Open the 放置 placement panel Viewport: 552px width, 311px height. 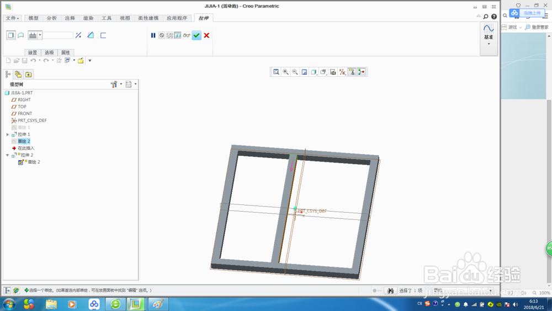33,52
